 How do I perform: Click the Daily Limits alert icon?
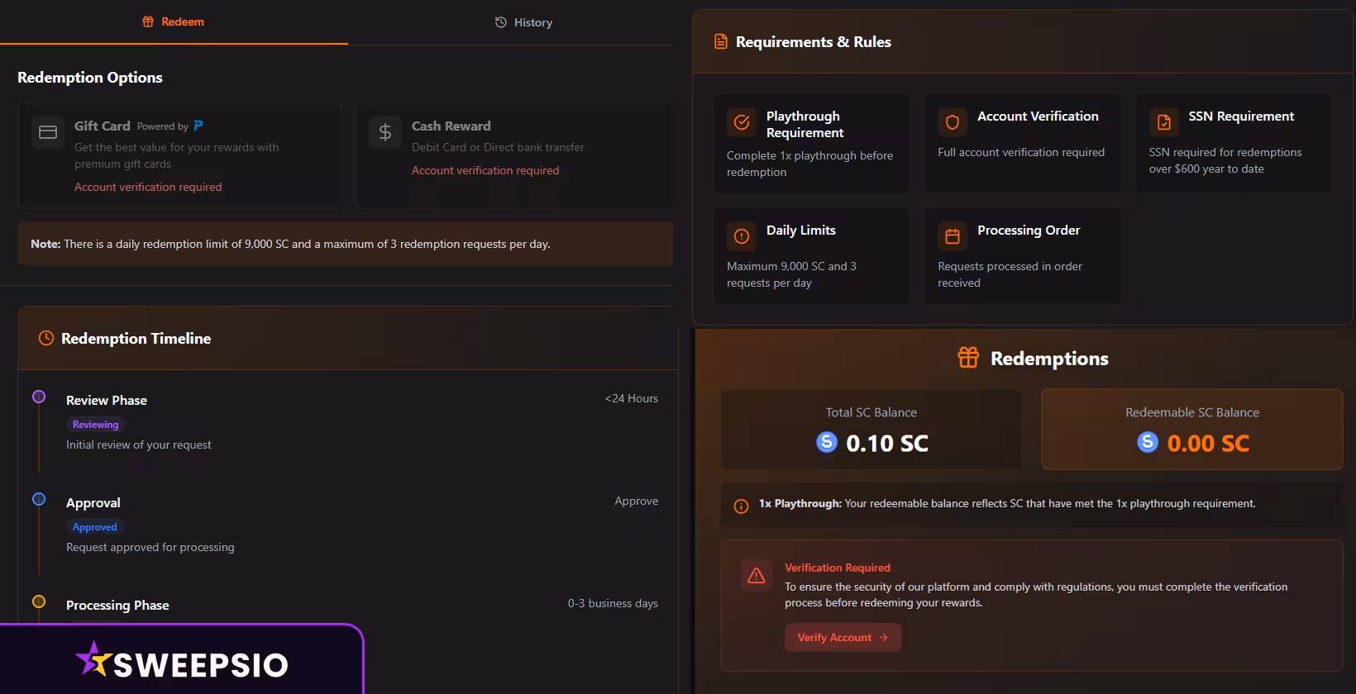pyautogui.click(x=742, y=236)
